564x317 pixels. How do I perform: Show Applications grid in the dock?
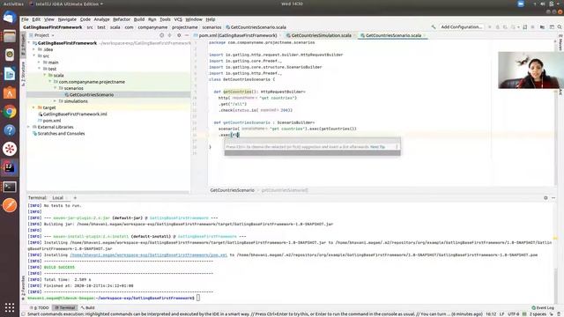pos(10,307)
